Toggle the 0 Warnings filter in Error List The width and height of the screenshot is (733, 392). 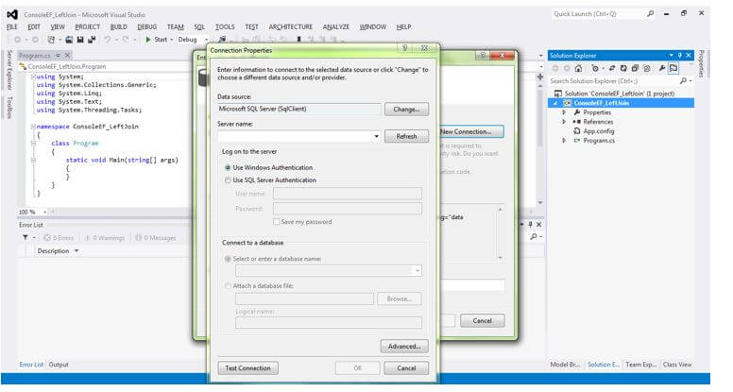click(x=105, y=238)
